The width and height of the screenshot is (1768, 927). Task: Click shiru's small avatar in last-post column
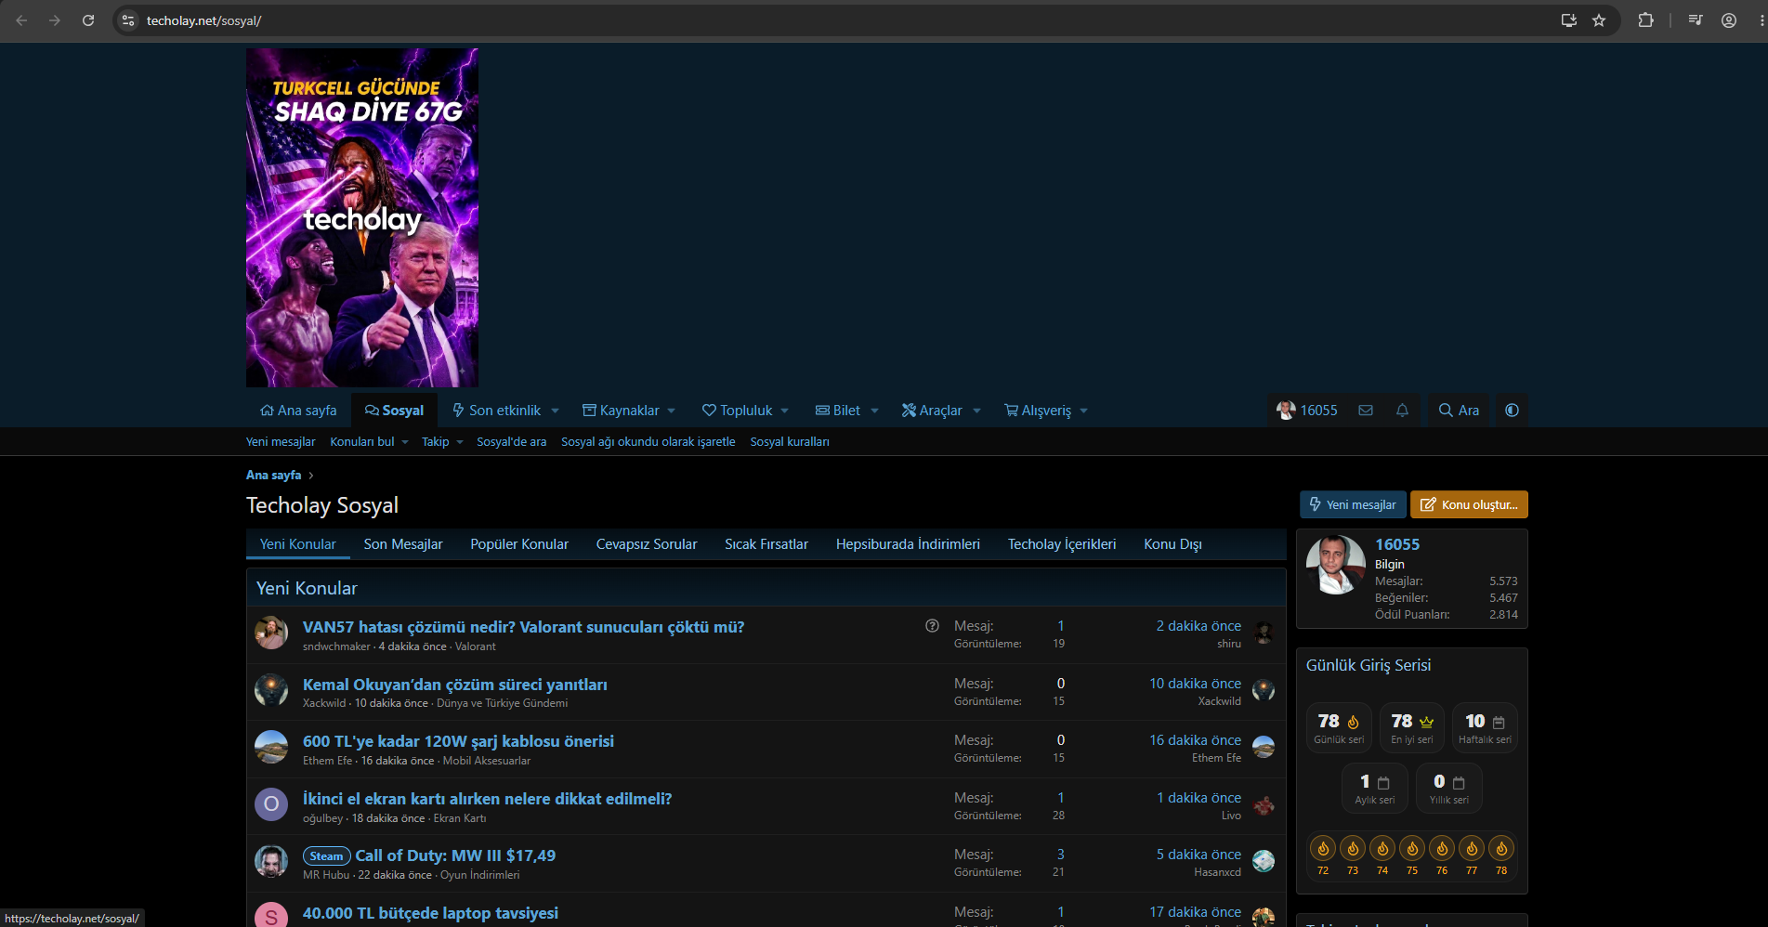coord(1264,633)
